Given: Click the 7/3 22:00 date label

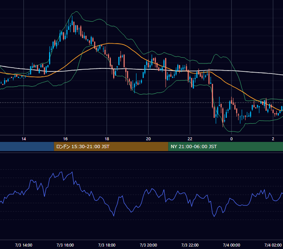Looking at the screenshot, I should coord(190,245).
